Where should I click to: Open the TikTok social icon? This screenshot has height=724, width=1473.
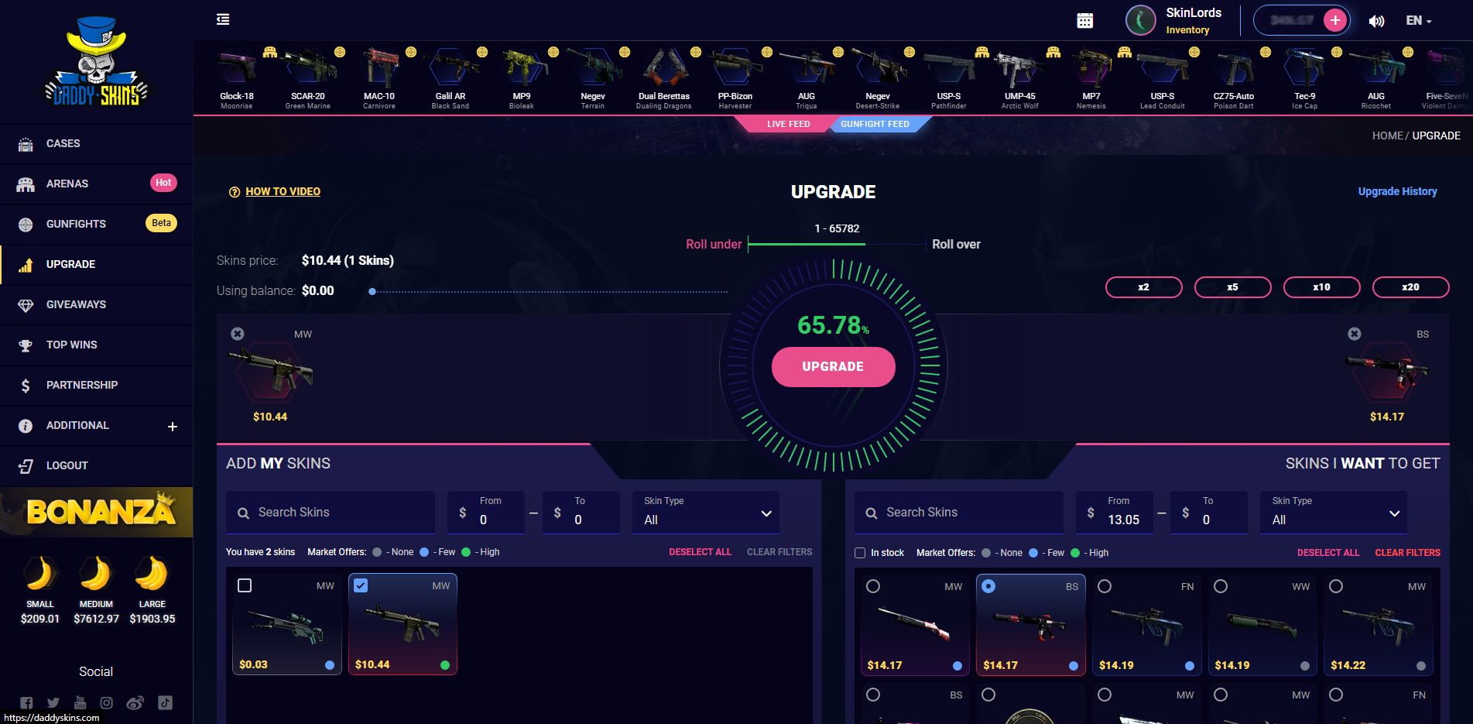click(165, 703)
